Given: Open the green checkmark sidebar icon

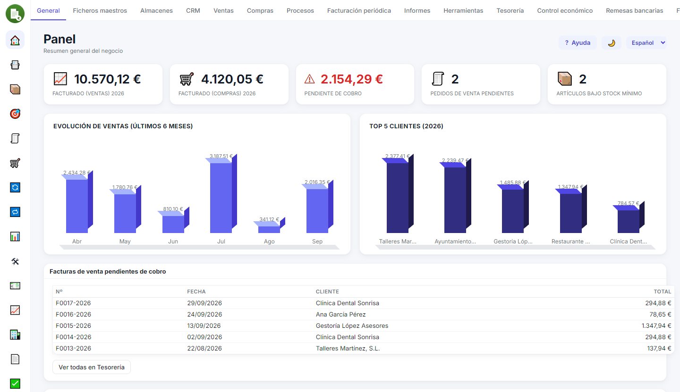Looking at the screenshot, I should pos(15,384).
